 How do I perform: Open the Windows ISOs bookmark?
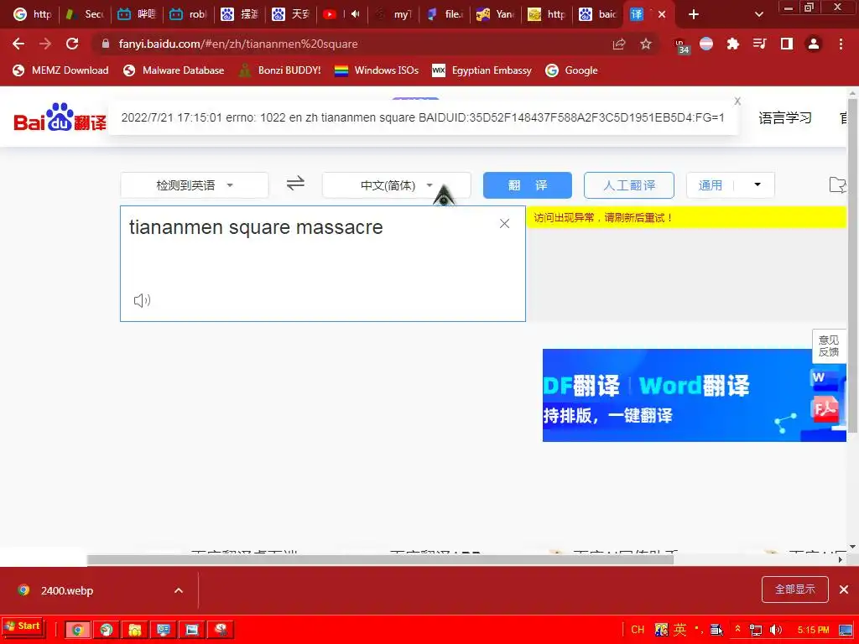pos(377,70)
